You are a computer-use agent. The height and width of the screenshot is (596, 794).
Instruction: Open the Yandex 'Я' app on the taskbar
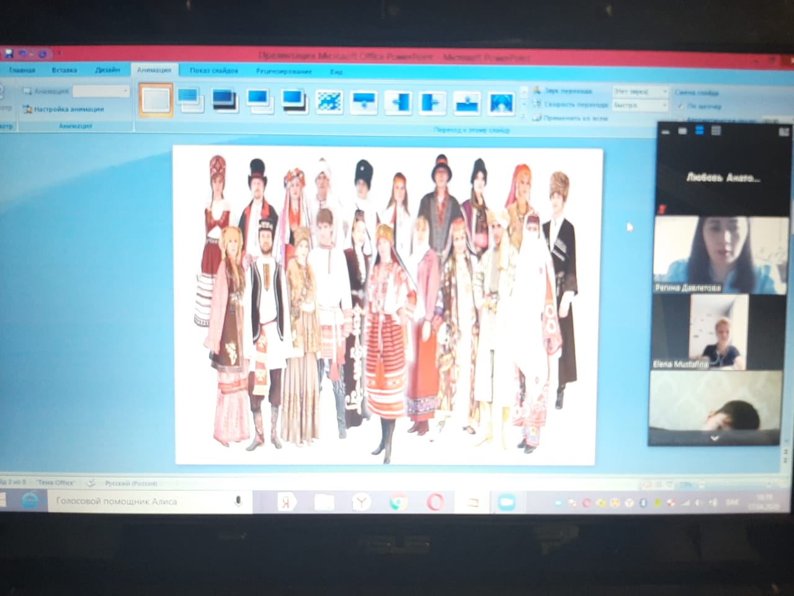coord(287,502)
